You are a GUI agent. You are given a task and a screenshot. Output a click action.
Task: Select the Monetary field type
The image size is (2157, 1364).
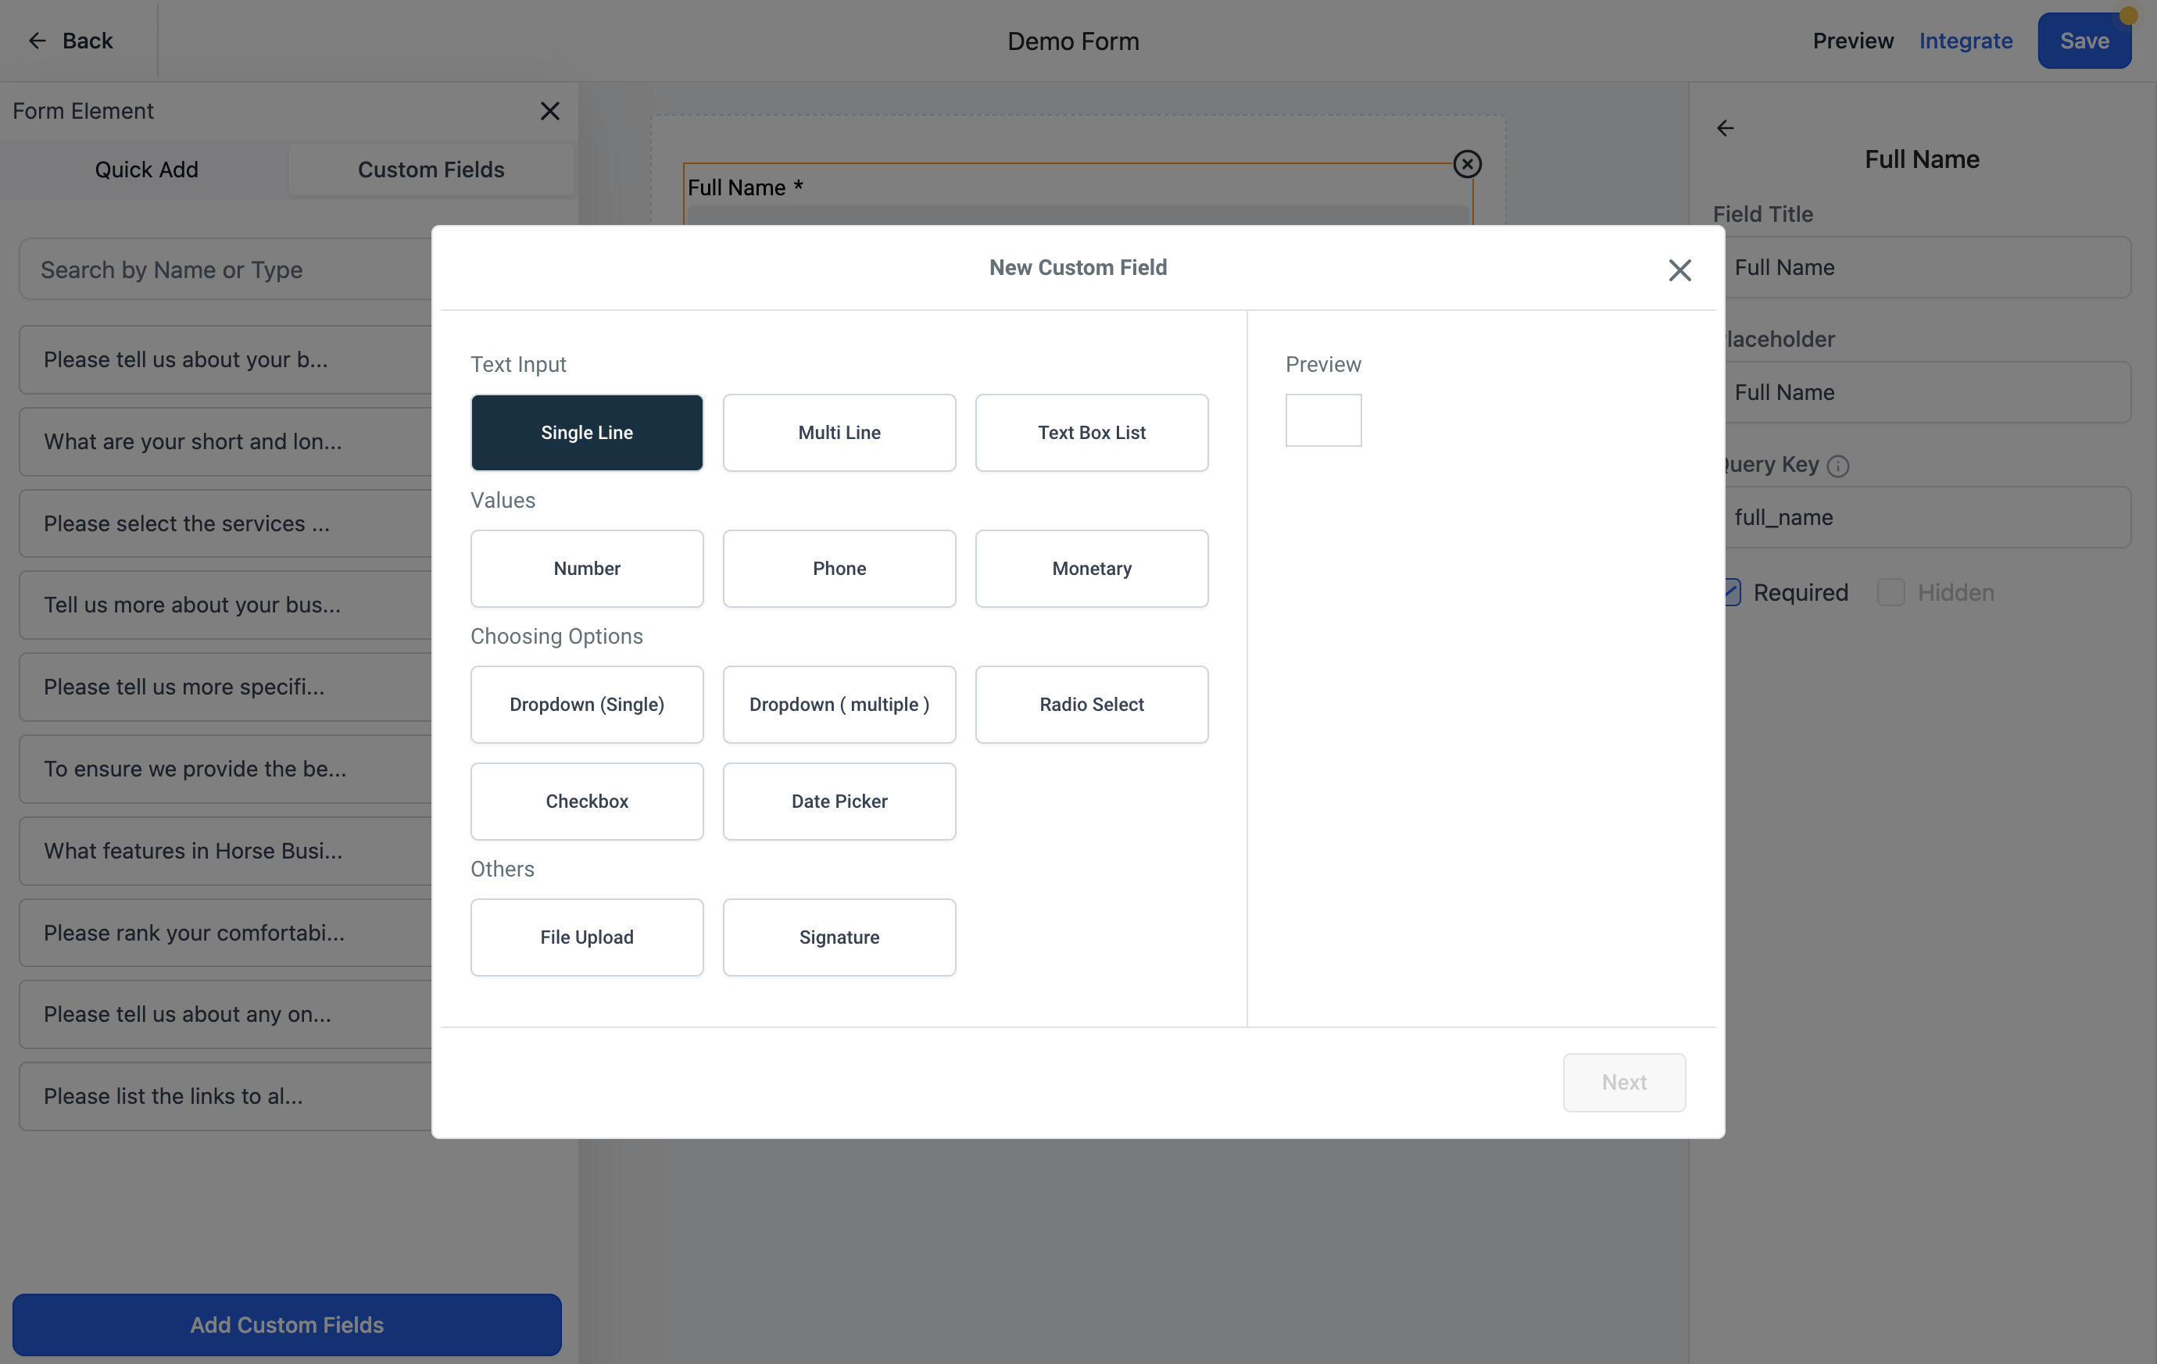[1092, 569]
